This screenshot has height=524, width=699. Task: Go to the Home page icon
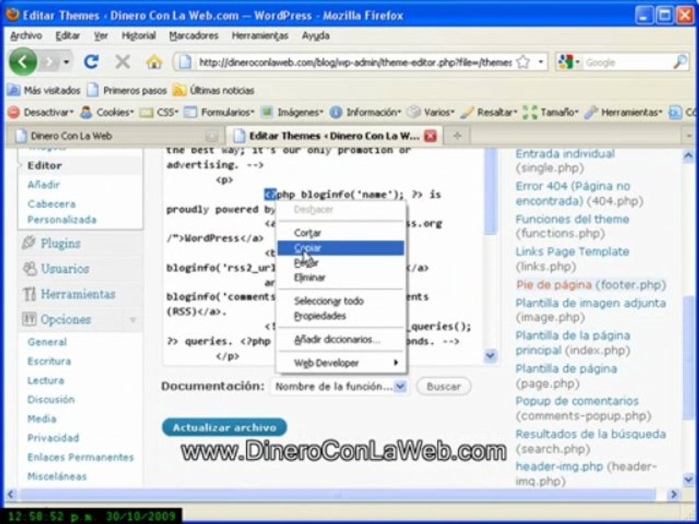tap(154, 62)
